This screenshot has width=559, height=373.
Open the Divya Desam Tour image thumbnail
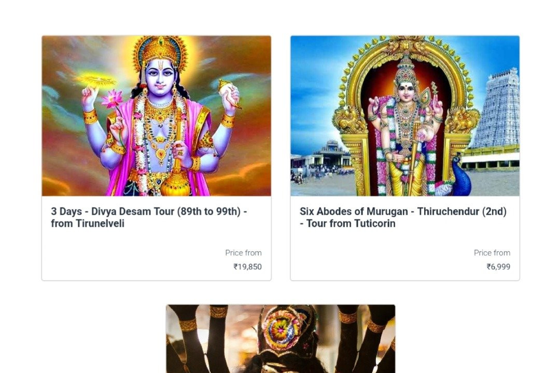point(156,116)
